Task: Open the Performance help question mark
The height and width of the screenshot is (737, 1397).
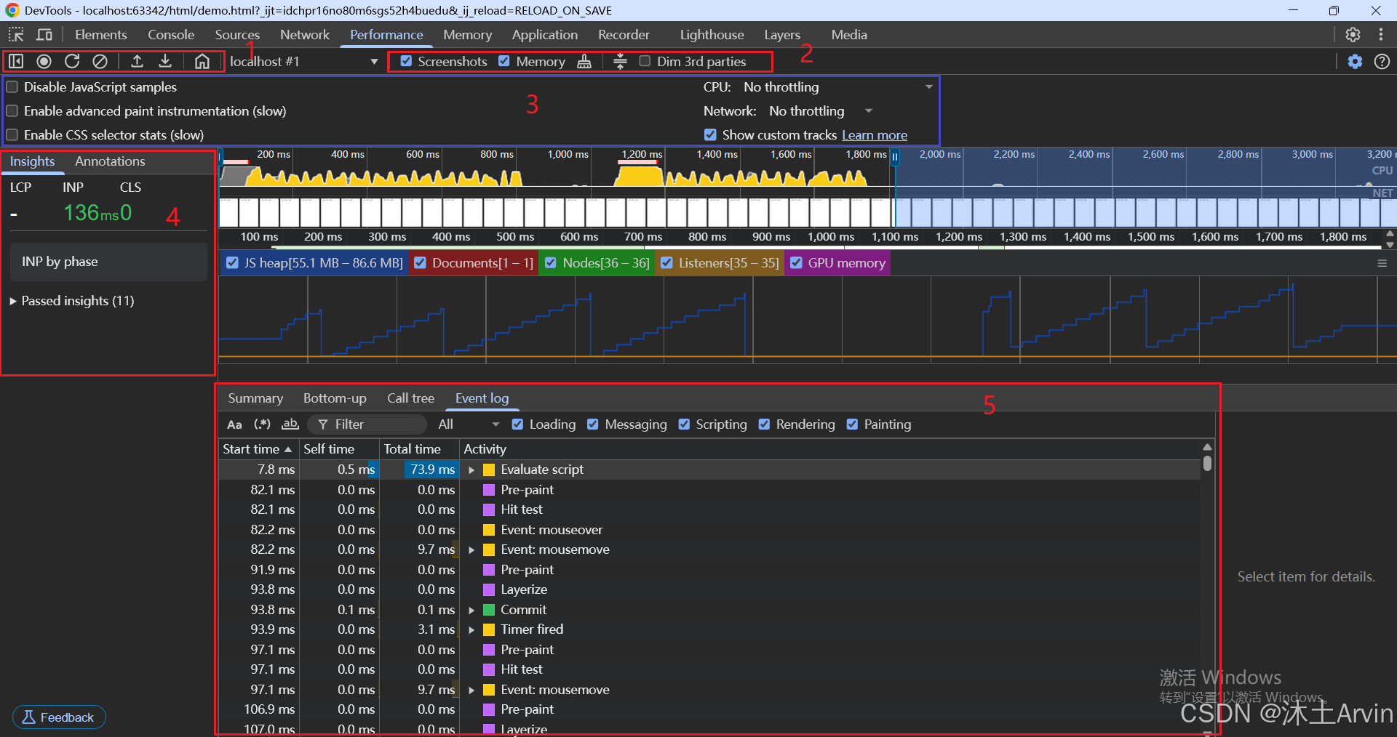Action: pyautogui.click(x=1382, y=61)
